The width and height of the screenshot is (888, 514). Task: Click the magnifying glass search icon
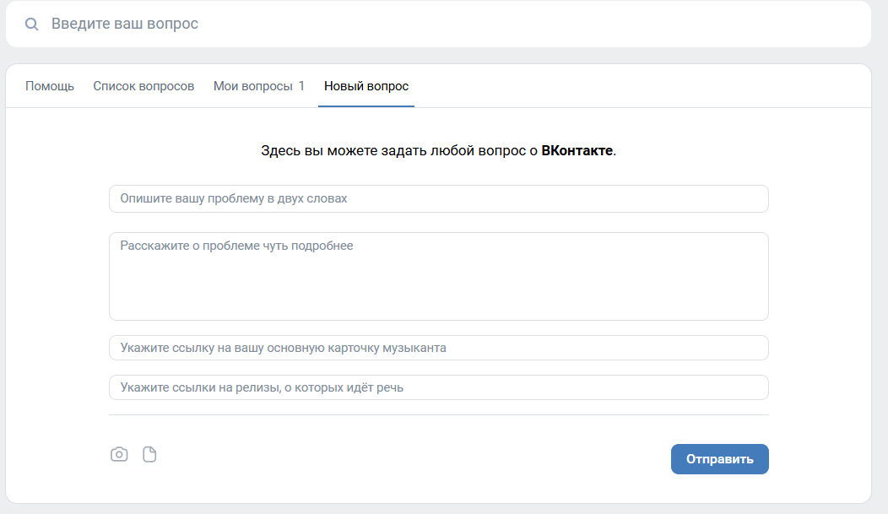32,24
